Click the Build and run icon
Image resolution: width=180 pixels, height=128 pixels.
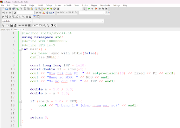click(51, 9)
